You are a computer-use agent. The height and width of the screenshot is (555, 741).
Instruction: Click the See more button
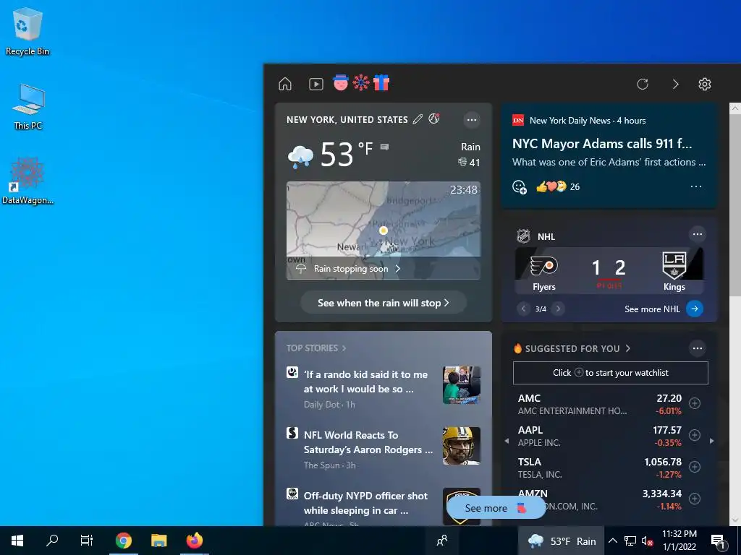pyautogui.click(x=495, y=508)
